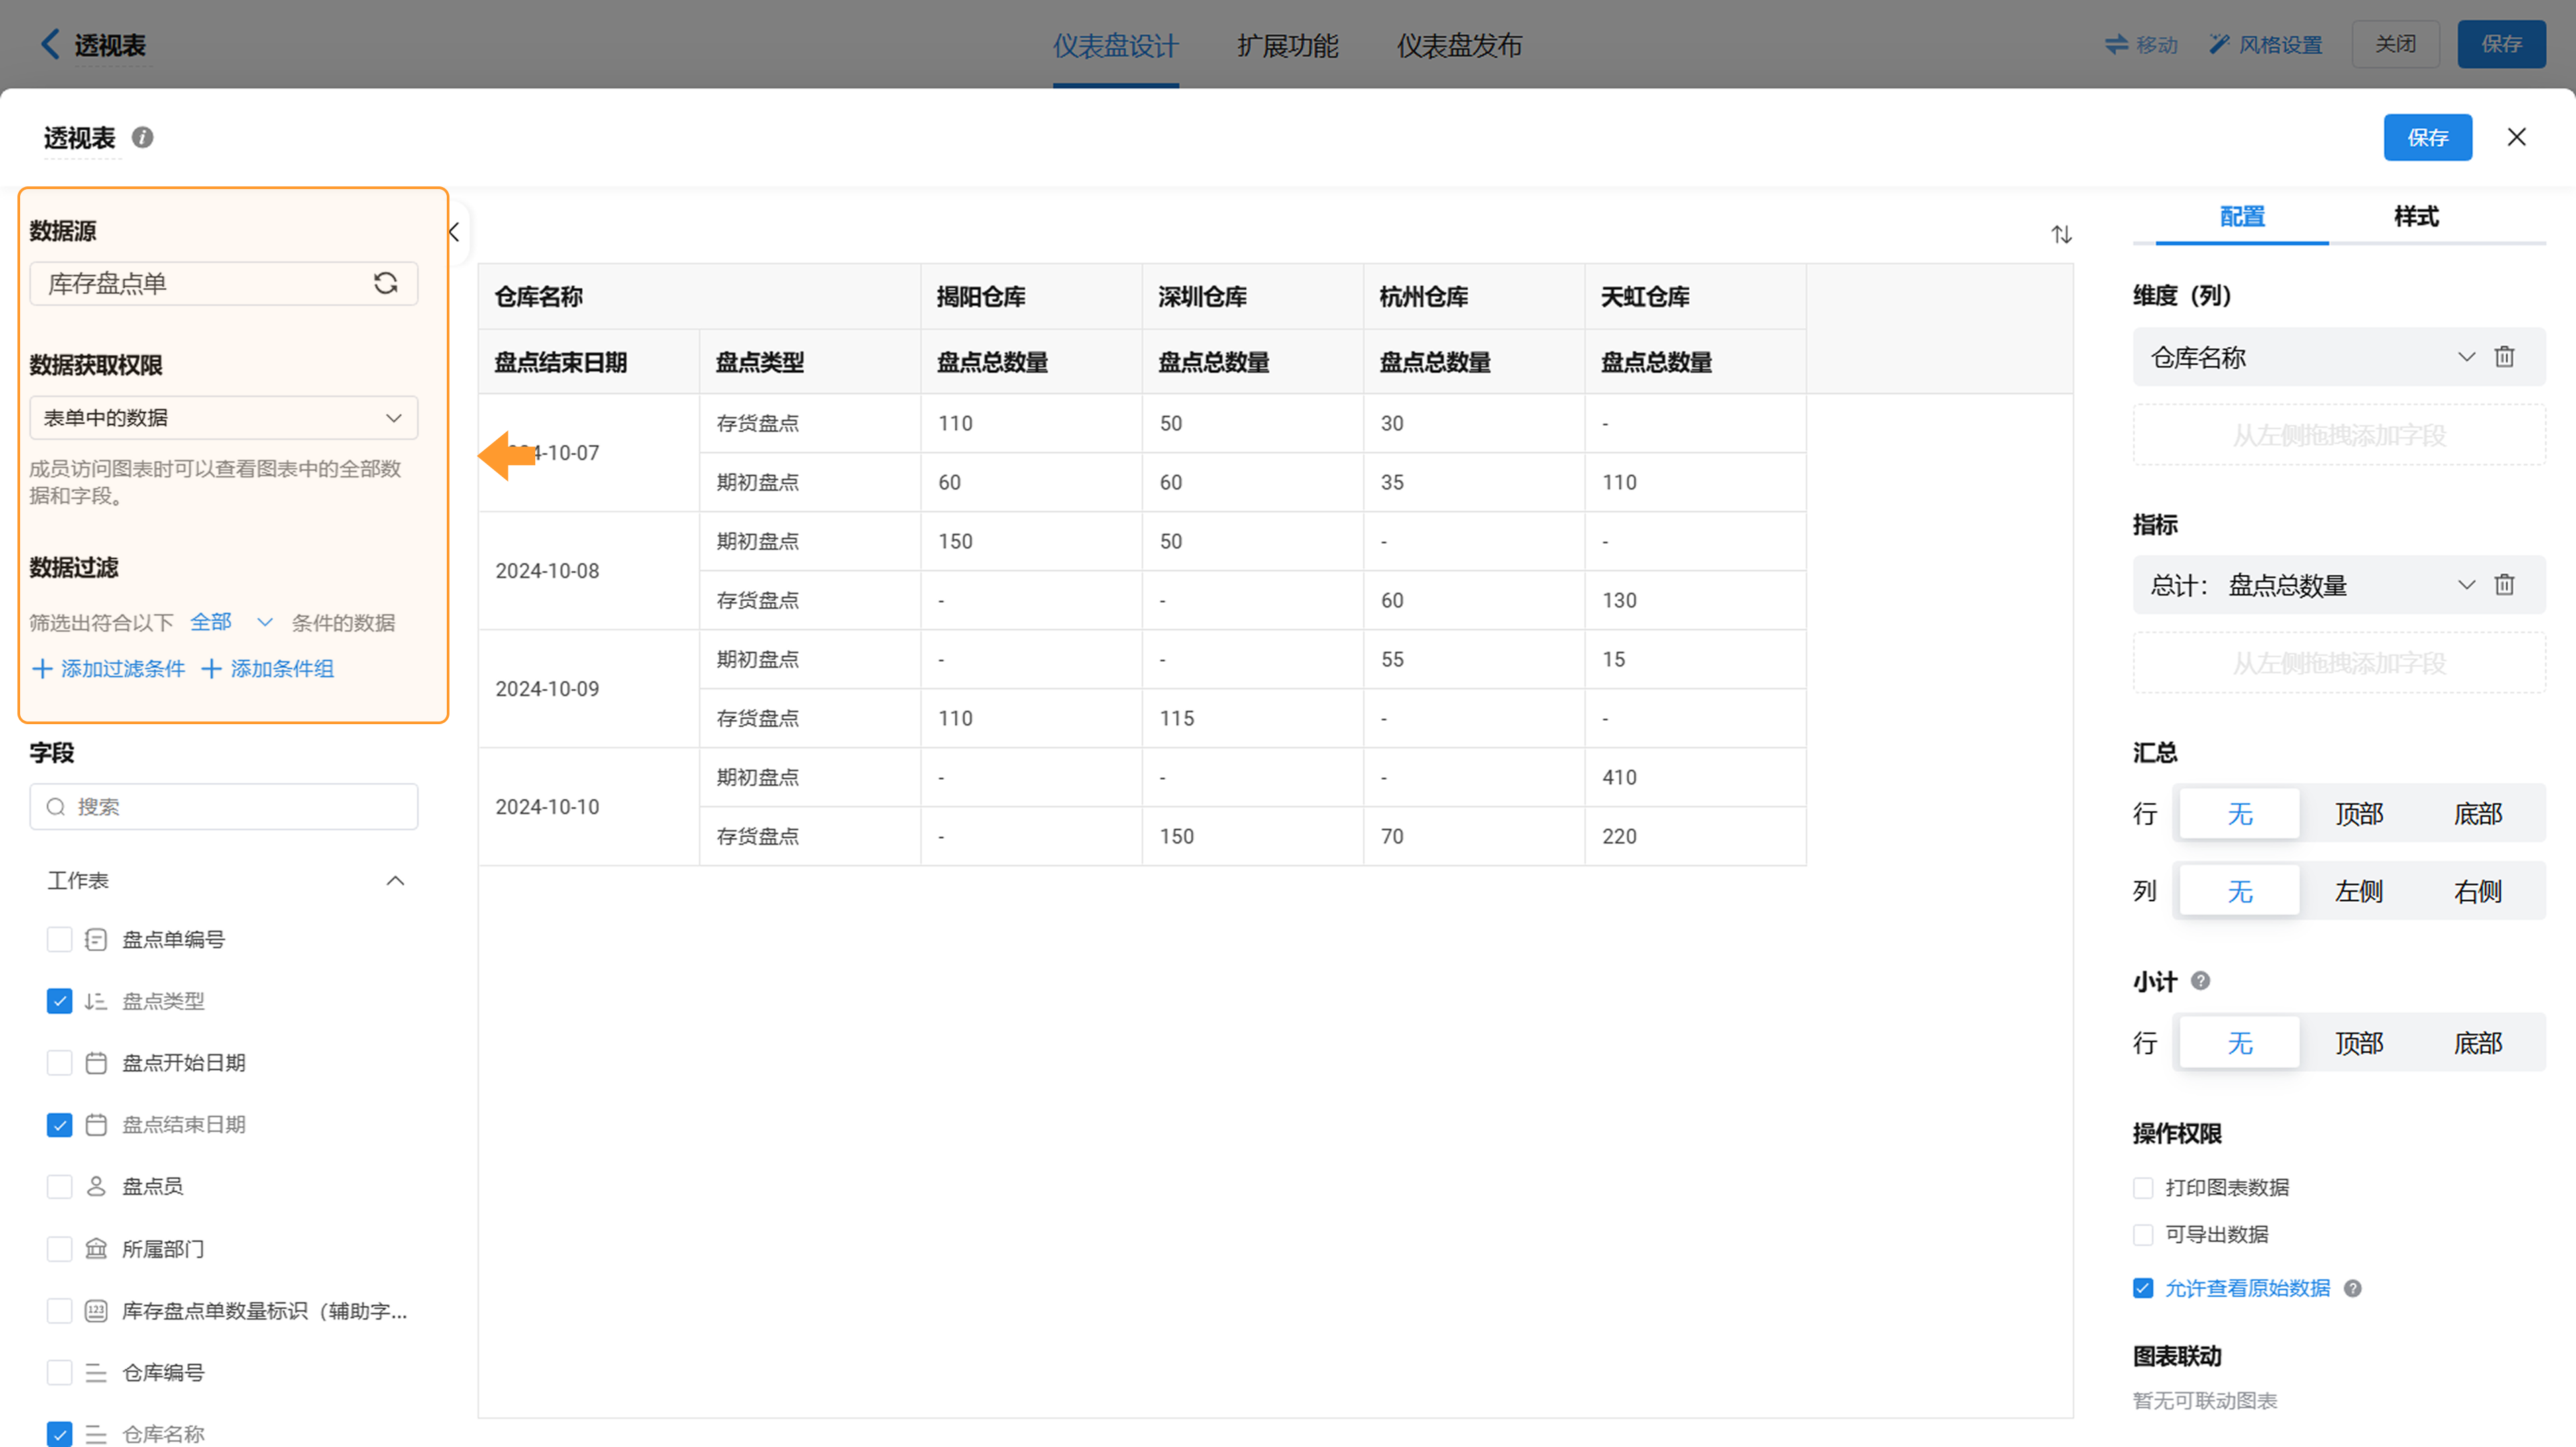Delete the 仓库名称 dimension

coord(2504,357)
